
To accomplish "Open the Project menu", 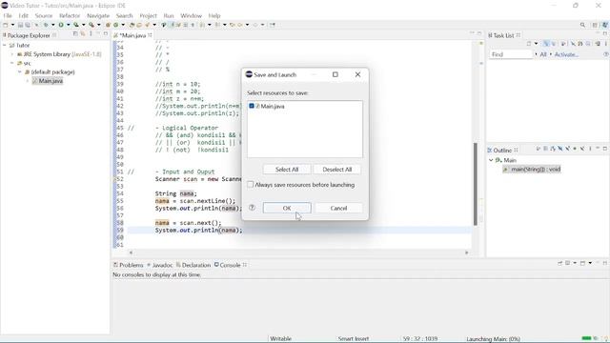I will click(148, 15).
